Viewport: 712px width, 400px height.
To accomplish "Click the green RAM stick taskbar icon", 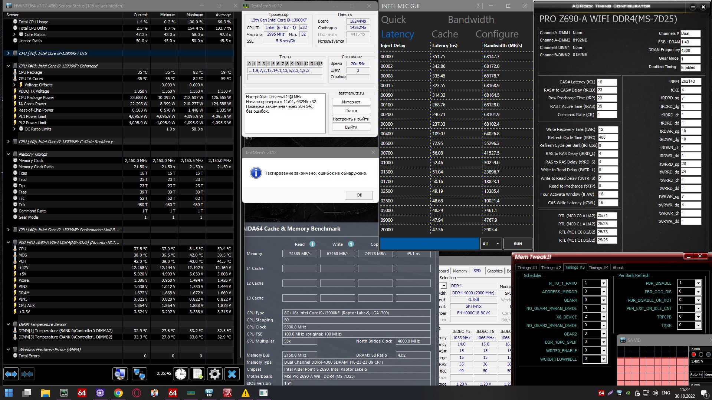I will [191, 393].
